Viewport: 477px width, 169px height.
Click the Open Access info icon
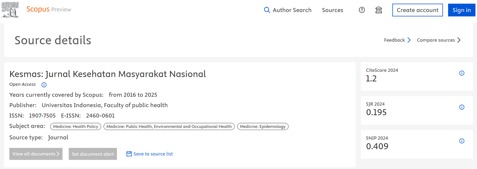pos(44,85)
